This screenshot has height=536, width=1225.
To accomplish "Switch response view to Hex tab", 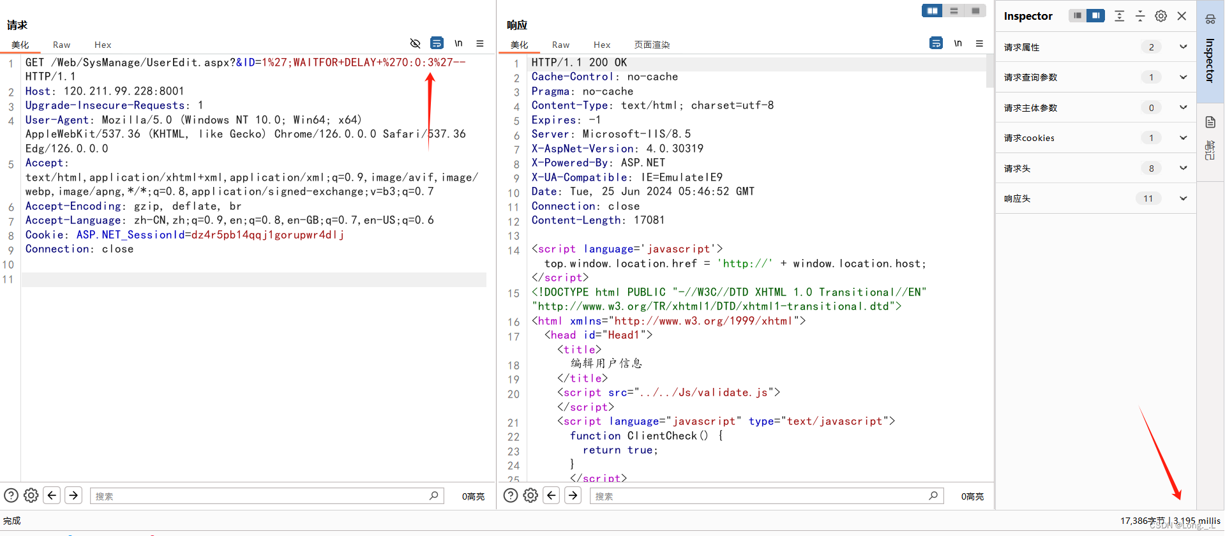I will [602, 45].
